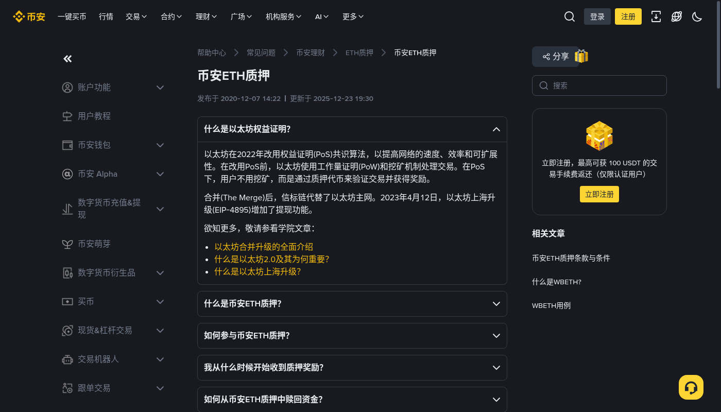The image size is (721, 412).
Task: Expand 我从什么时候开始收到质押奖励? question
Action: pyautogui.click(x=352, y=368)
